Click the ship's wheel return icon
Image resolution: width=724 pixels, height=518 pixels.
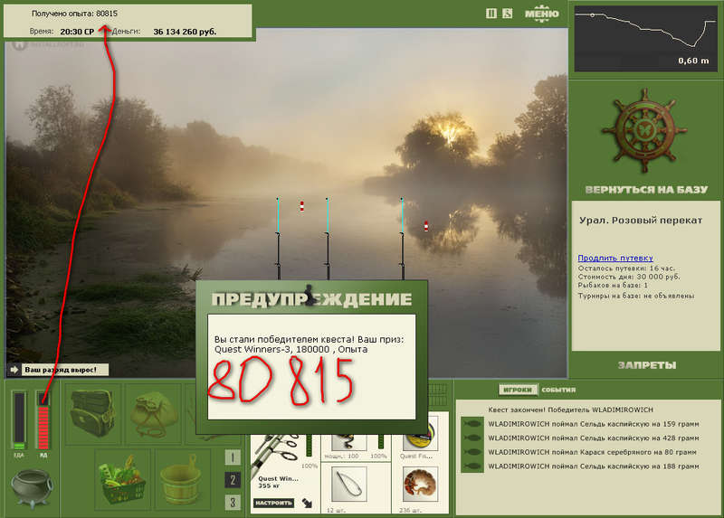644,131
